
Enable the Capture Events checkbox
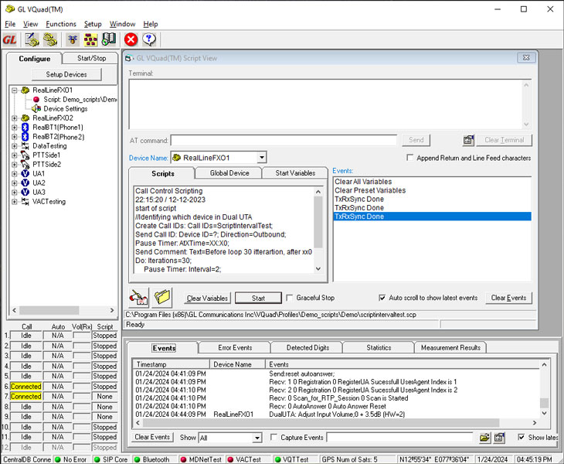pos(274,437)
